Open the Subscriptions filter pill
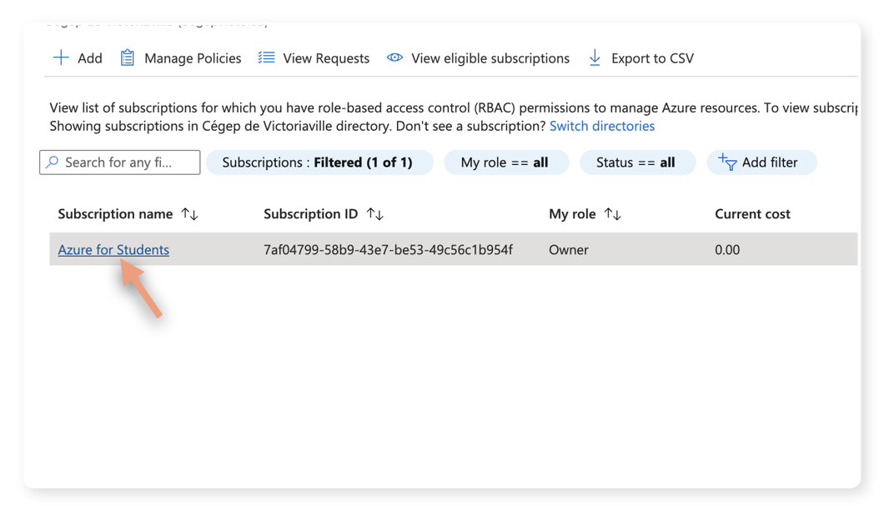This screenshot has width=884, height=510. point(319,162)
